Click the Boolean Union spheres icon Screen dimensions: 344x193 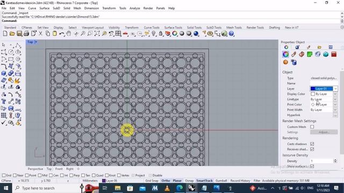click(11, 73)
